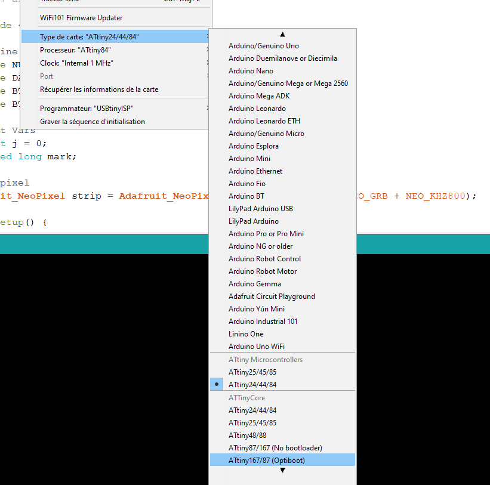The width and height of the screenshot is (490, 485).
Task: Choose the Arduino Mini board
Action: point(282,159)
